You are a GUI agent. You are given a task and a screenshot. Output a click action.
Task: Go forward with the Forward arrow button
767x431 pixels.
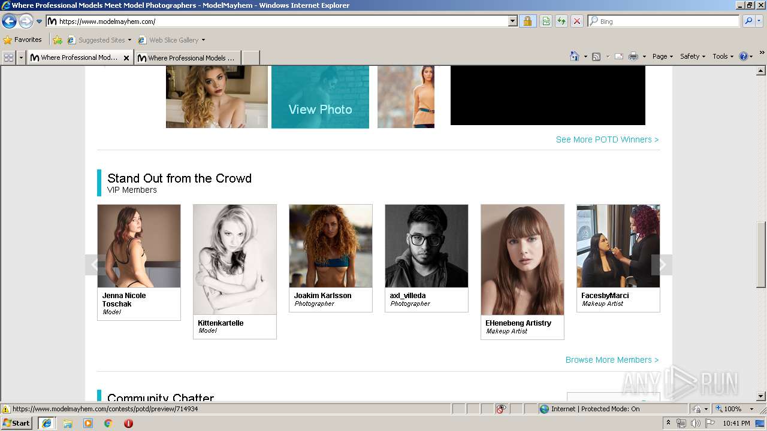click(x=26, y=22)
